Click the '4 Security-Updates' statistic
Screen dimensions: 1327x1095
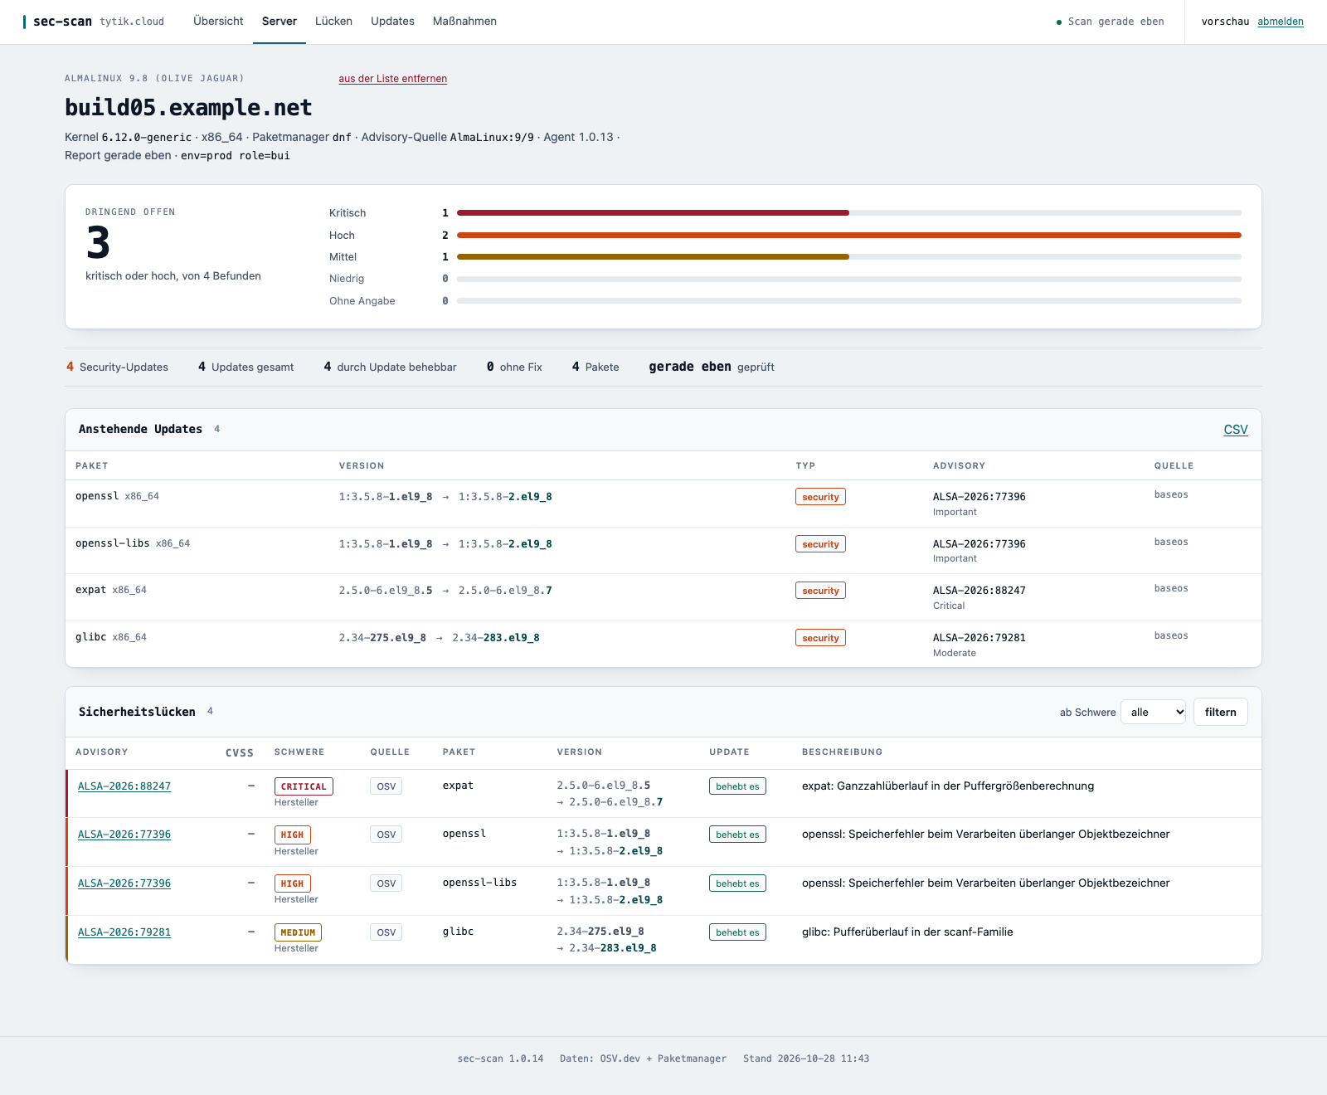pyautogui.click(x=117, y=367)
